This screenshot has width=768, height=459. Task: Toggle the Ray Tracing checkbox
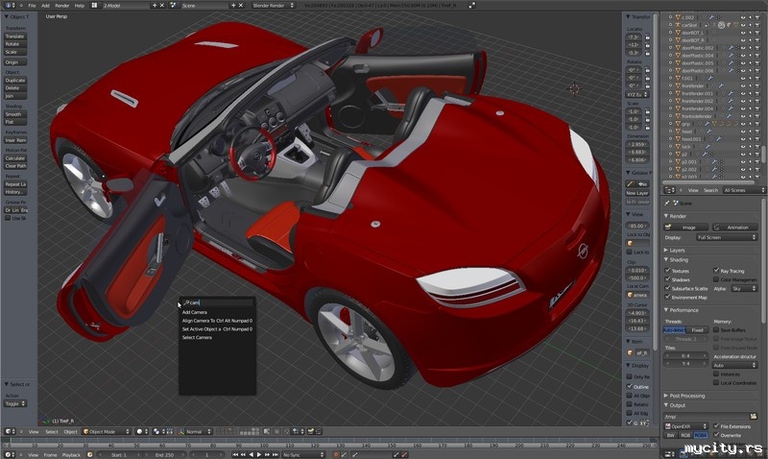tap(716, 271)
